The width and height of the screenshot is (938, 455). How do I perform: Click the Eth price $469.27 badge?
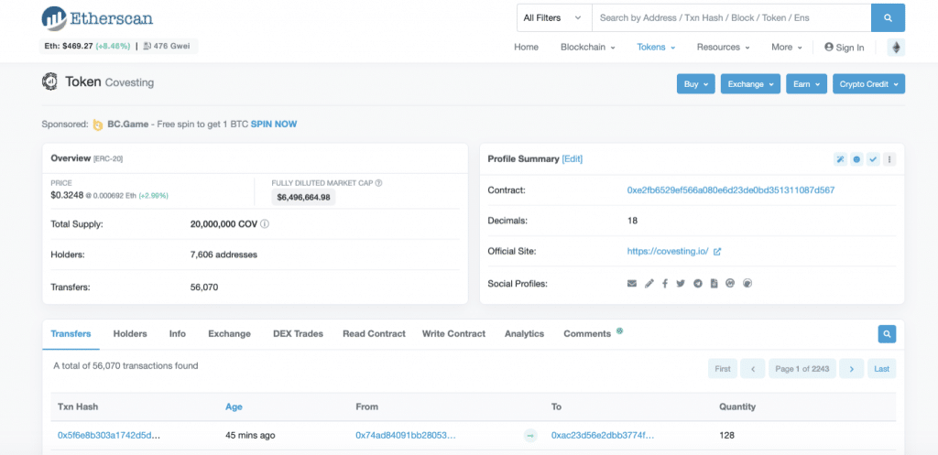coord(87,46)
